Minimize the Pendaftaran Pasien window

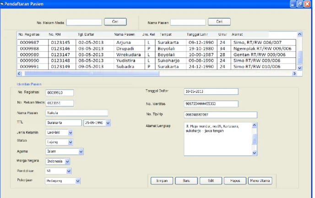click(x=293, y=4)
